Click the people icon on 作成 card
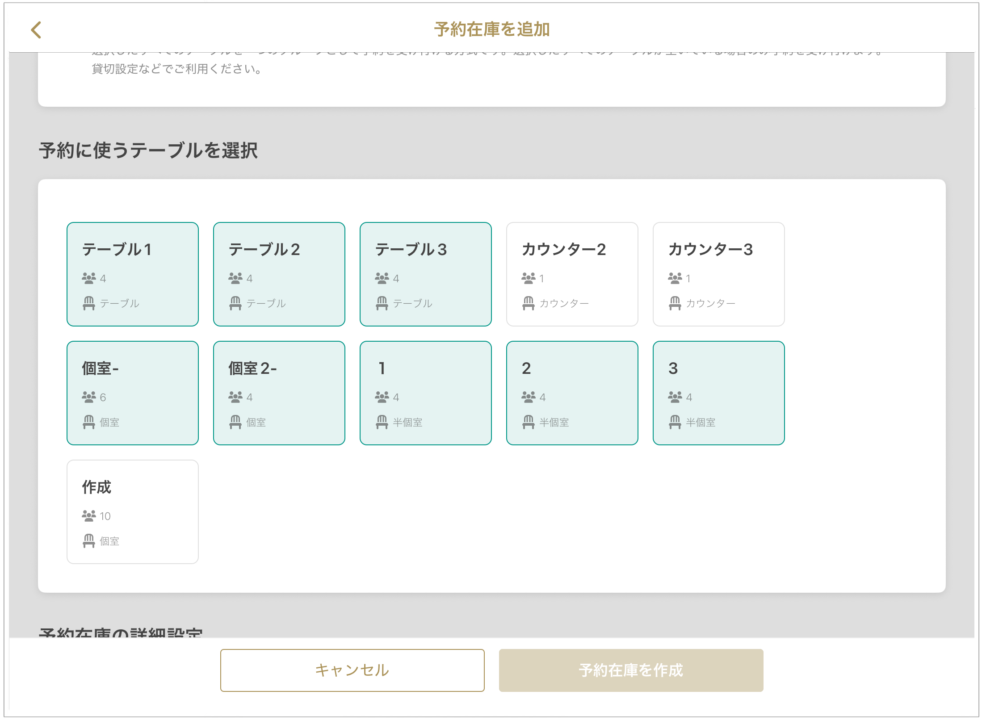The image size is (982, 720). tap(88, 516)
